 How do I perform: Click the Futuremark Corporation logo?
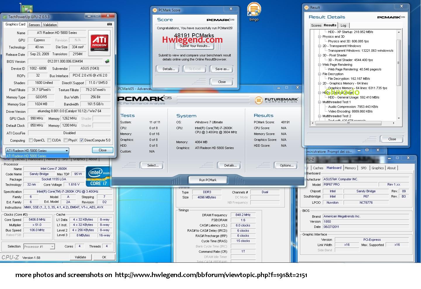[x=276, y=100]
